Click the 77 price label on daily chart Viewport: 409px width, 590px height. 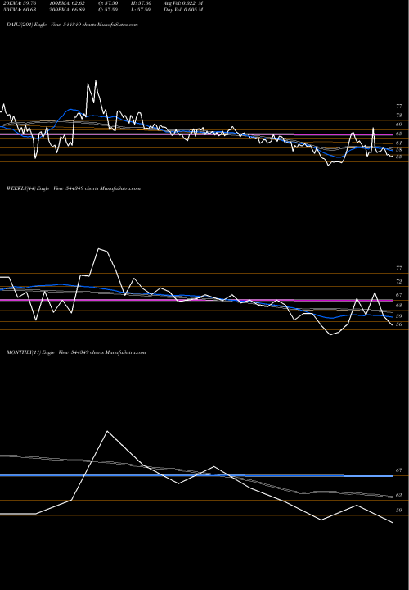(399, 107)
